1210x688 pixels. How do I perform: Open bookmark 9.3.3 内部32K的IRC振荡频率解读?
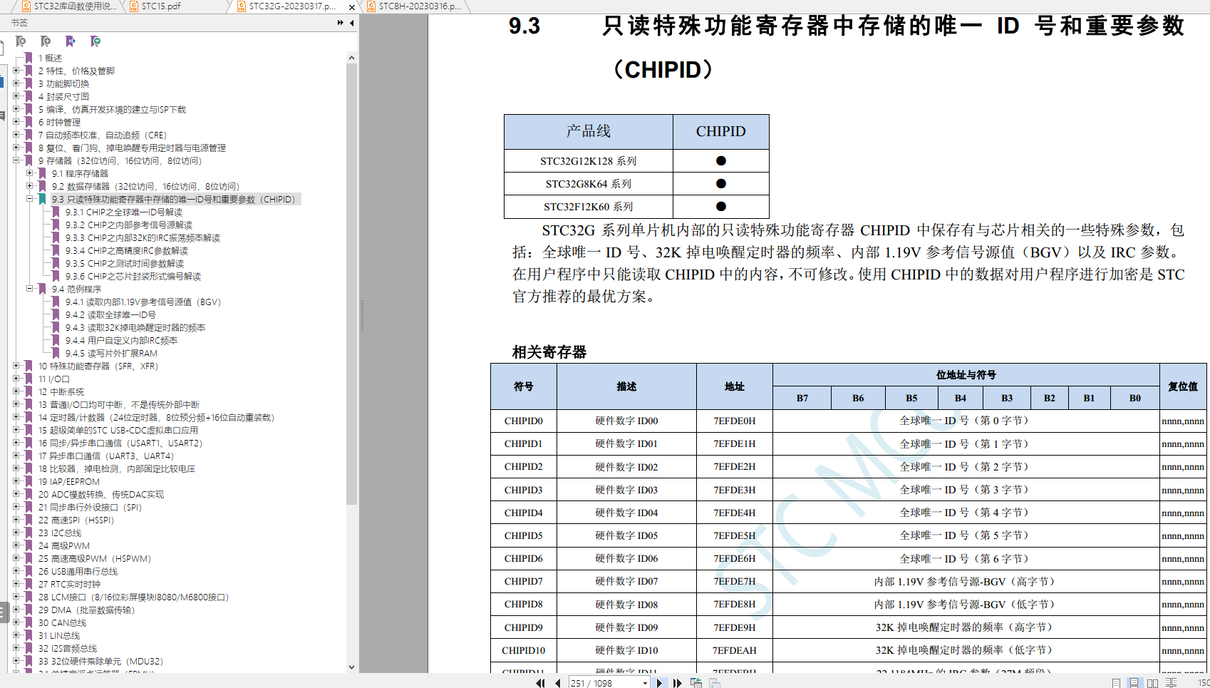point(143,237)
